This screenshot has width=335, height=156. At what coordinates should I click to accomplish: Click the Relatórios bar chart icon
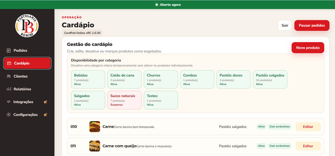[x=9, y=89]
